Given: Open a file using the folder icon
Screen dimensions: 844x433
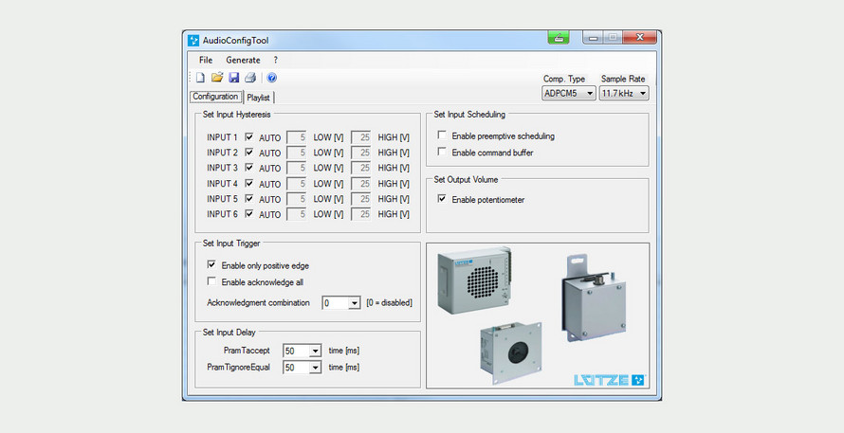Looking at the screenshot, I should (217, 78).
